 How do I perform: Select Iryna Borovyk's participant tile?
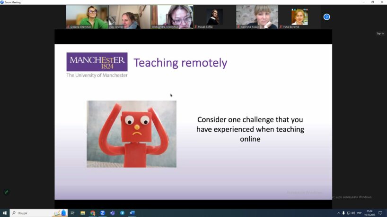click(x=299, y=17)
